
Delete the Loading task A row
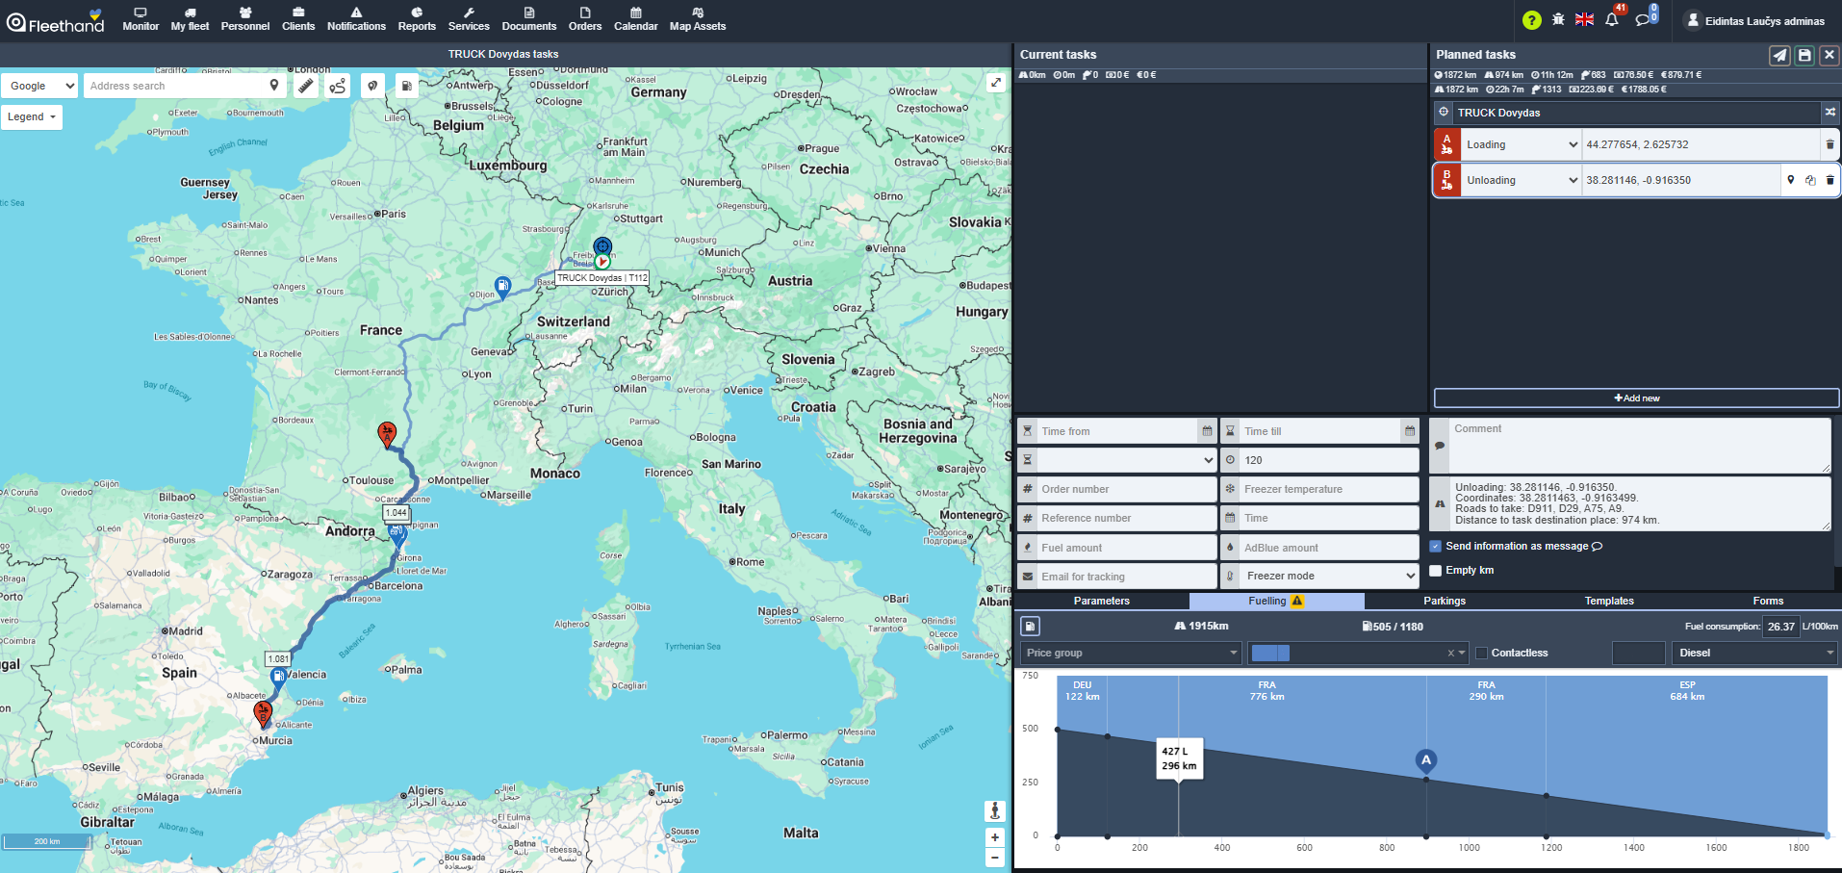click(1829, 145)
